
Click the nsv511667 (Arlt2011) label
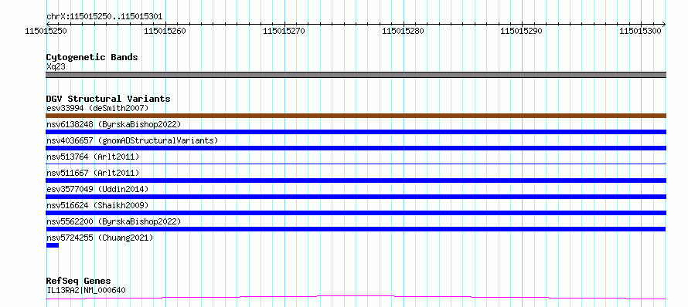point(93,173)
